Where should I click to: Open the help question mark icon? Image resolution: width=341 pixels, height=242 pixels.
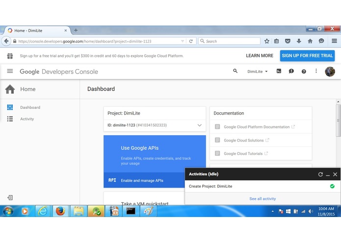tap(304, 72)
